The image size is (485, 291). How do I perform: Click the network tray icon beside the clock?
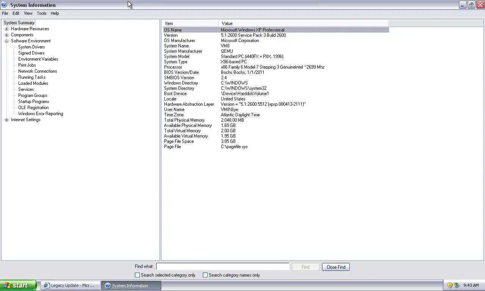pyautogui.click(x=457, y=285)
